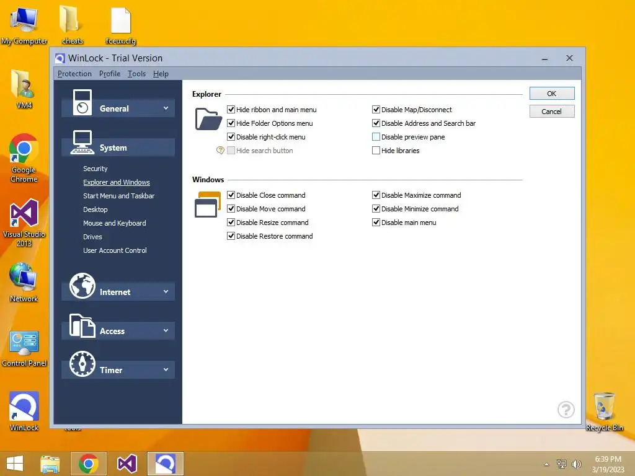635x476 pixels.
Task: Toggle Disable Resize command checkbox
Action: coord(231,223)
